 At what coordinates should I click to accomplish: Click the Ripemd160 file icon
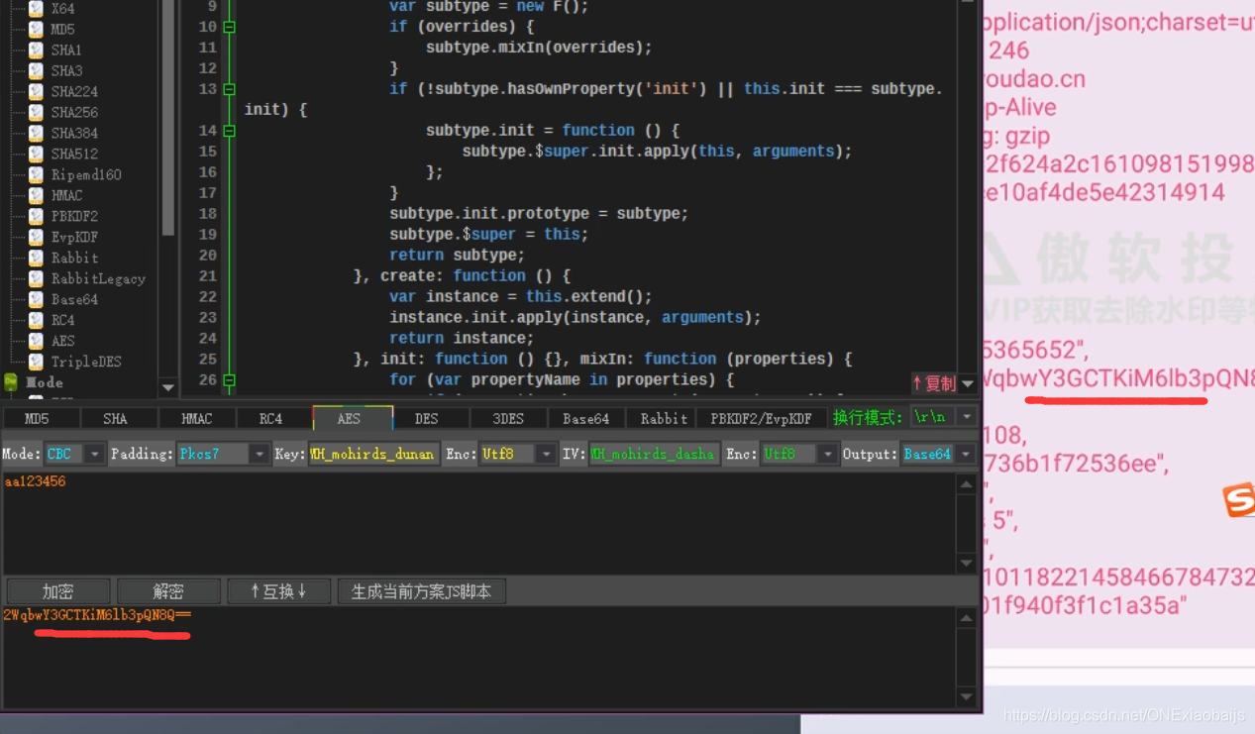tap(36, 174)
